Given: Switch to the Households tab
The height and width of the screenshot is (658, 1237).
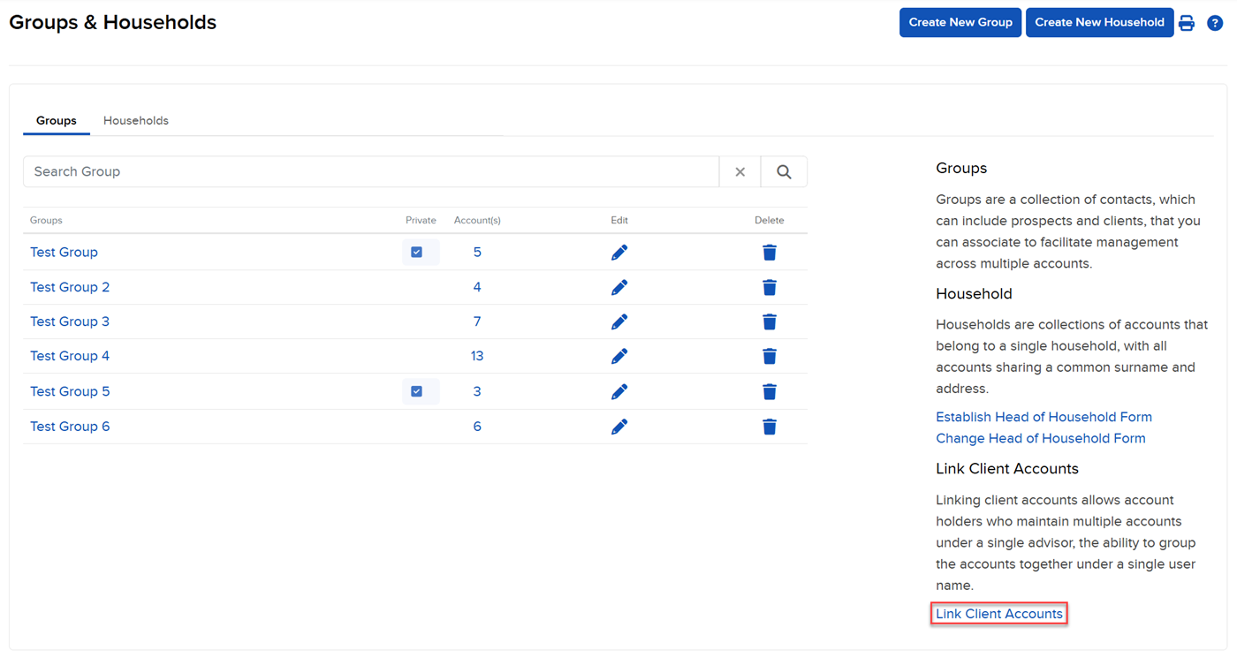Looking at the screenshot, I should click(x=135, y=120).
